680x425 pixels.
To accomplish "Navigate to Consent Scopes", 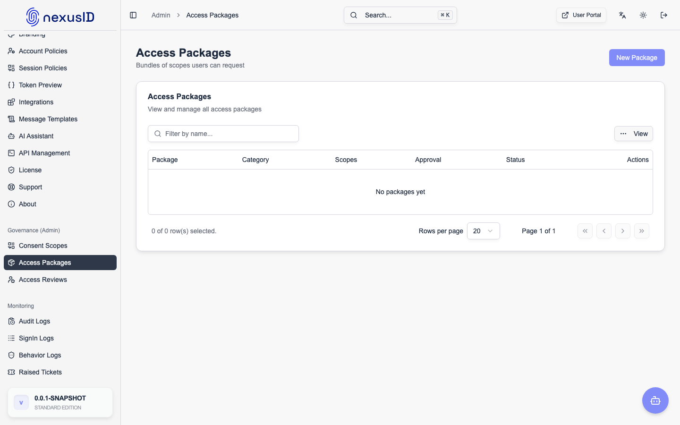I will pyautogui.click(x=60, y=246).
